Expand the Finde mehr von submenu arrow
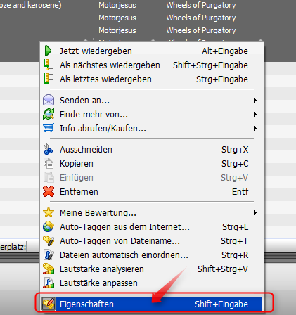 pyautogui.click(x=255, y=115)
